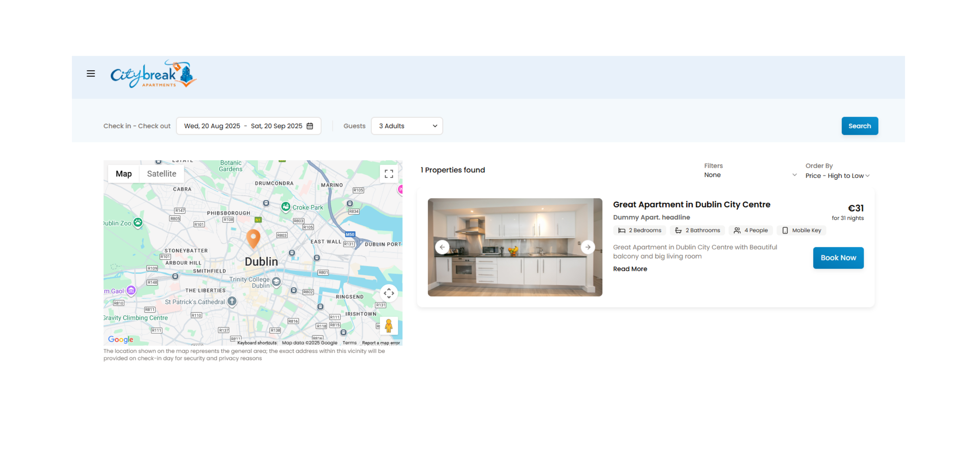
Task: Show next apartment photo arrow
Action: click(588, 247)
